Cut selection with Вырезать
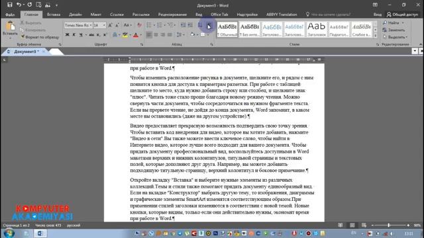The height and width of the screenshot is (238, 424). [30, 23]
